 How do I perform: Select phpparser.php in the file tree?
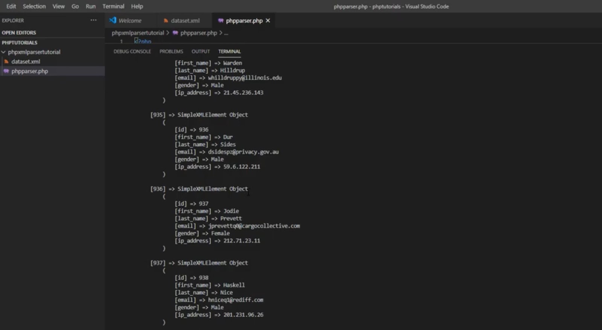click(30, 71)
